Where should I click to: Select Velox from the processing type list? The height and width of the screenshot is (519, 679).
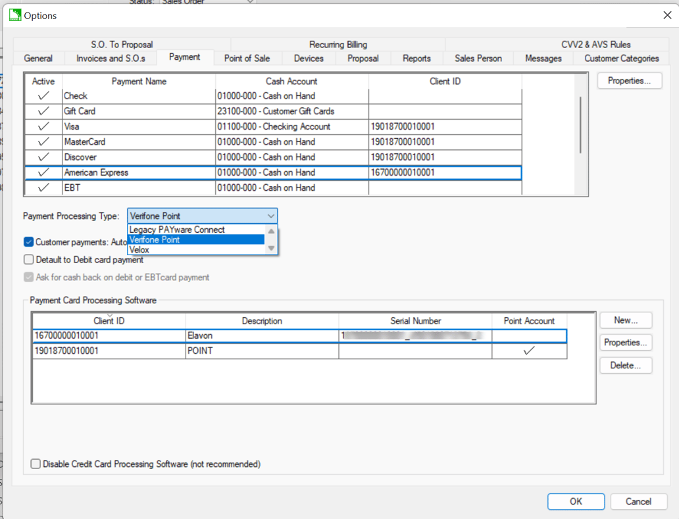pos(140,250)
